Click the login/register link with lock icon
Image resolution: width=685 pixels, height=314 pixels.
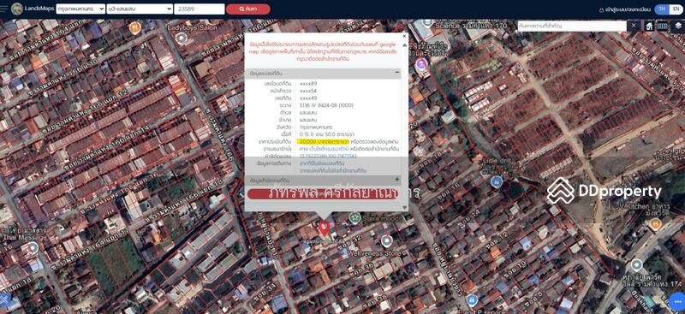[626, 9]
